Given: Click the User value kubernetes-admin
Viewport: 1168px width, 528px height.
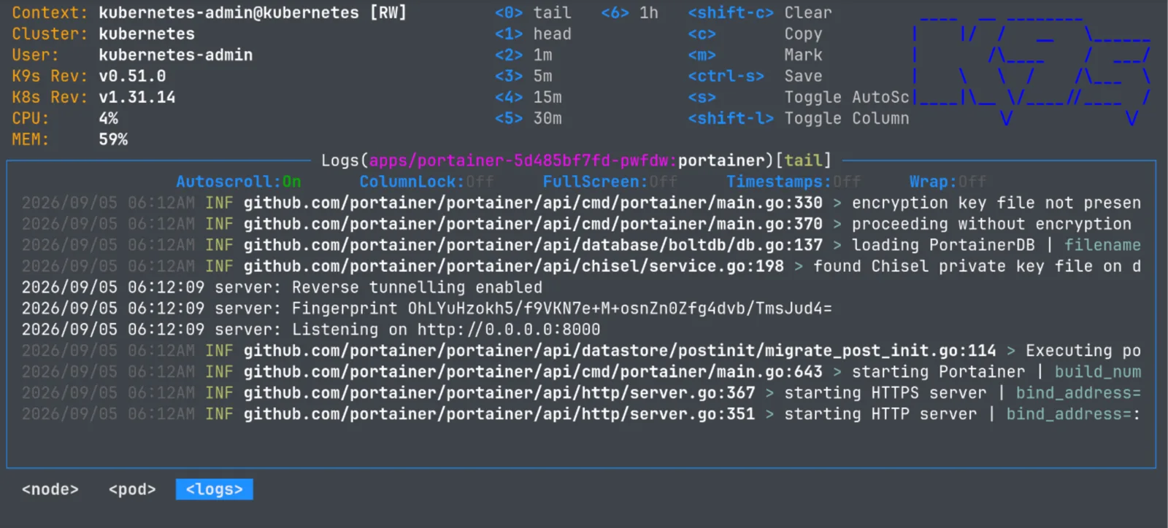Looking at the screenshot, I should point(176,55).
